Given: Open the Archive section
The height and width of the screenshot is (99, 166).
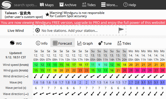Looking at the screenshot, I should coord(68,5).
